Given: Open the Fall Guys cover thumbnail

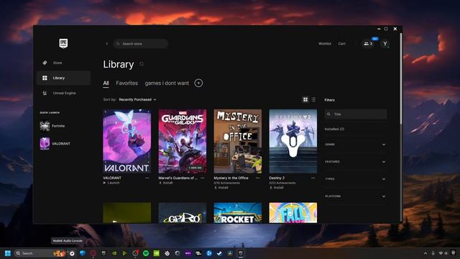Looking at the screenshot, I should tap(293, 213).
